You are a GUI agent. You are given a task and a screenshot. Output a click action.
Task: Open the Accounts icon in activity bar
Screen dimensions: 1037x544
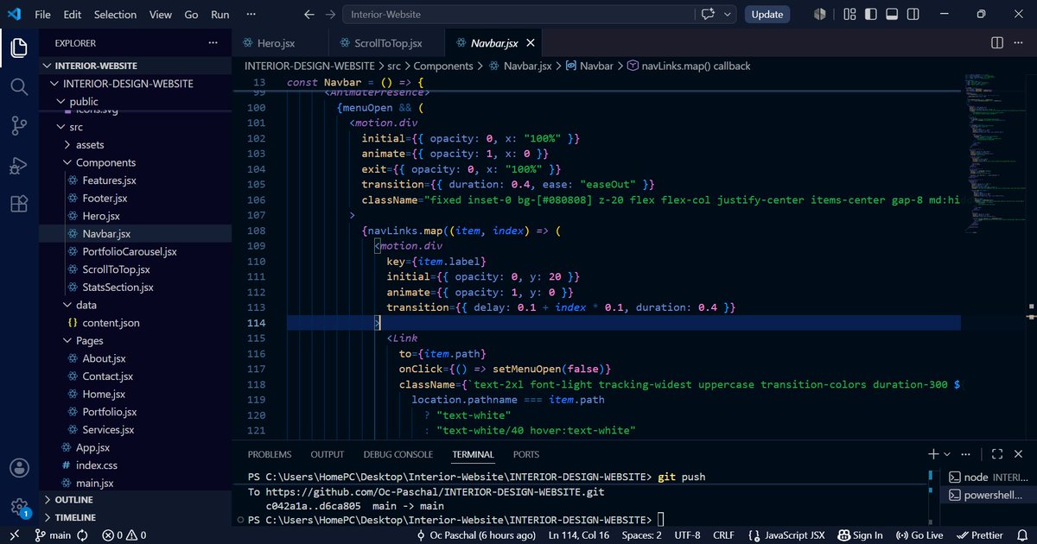19,468
